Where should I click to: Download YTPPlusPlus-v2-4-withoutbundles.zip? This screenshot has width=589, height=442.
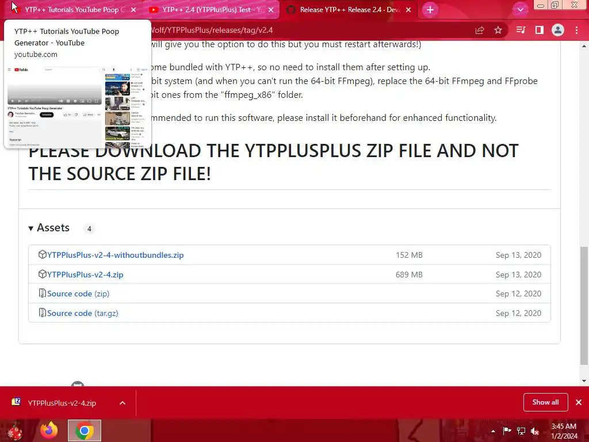click(x=115, y=255)
